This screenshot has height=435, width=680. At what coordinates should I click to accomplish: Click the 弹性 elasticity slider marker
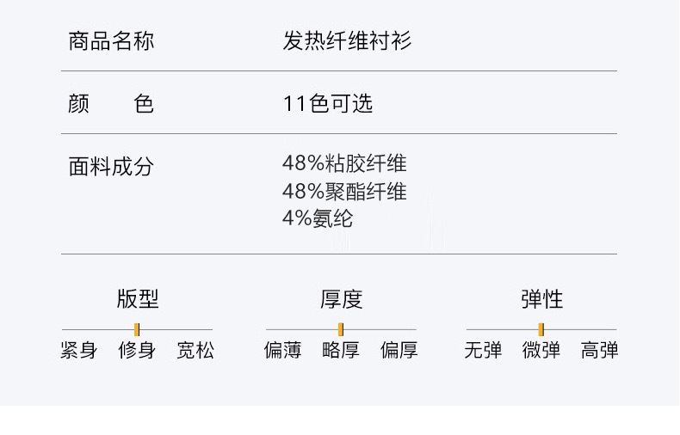(x=541, y=329)
